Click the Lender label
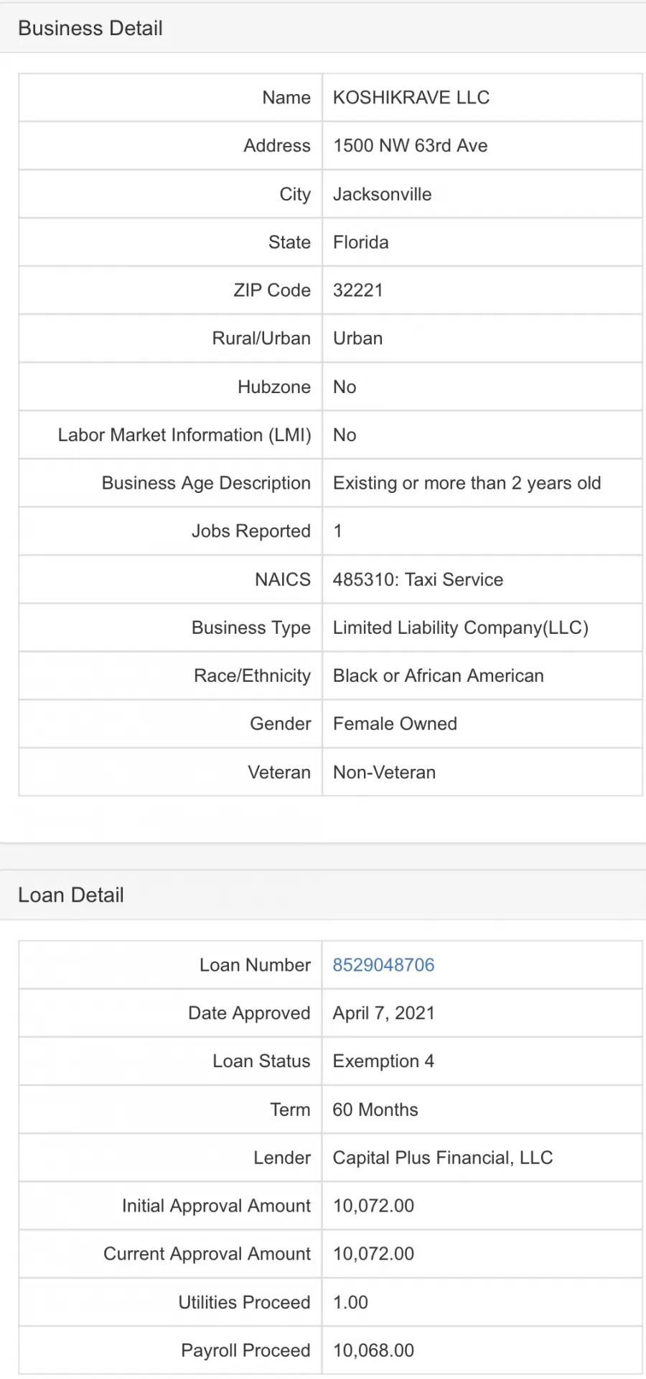Image resolution: width=646 pixels, height=1379 pixels. click(x=282, y=1158)
